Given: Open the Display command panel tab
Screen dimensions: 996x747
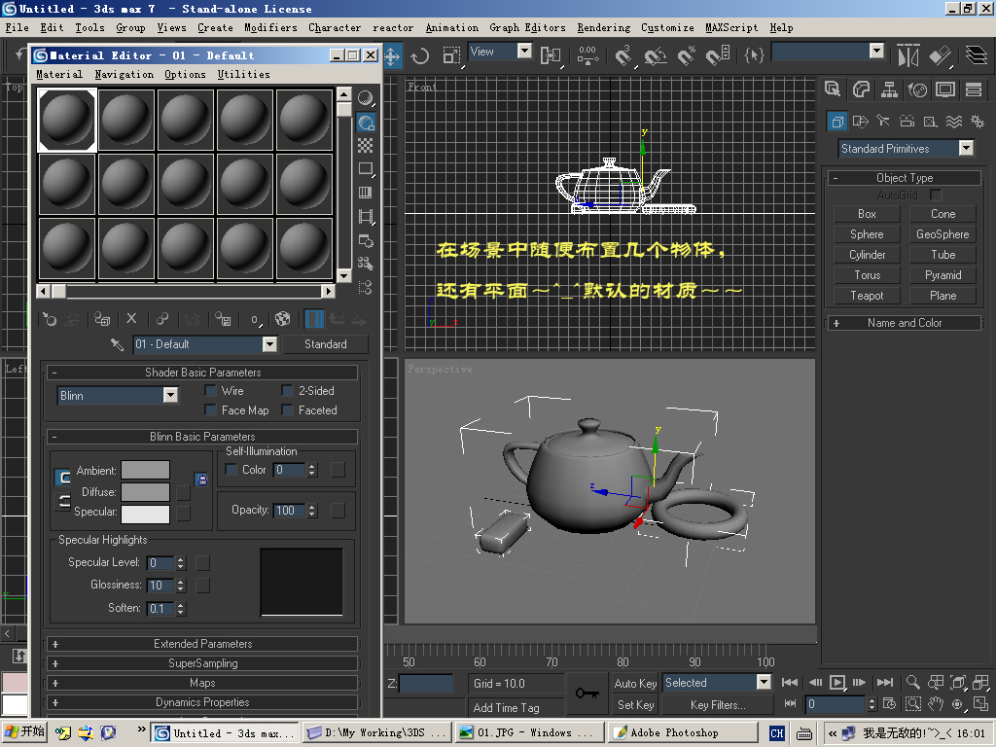Looking at the screenshot, I should point(945,89).
